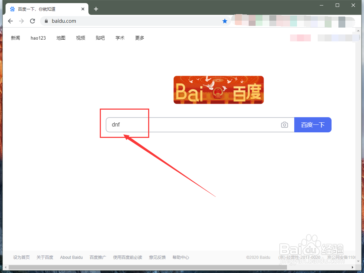Image resolution: width=364 pixels, height=273 pixels.
Task: Click the Baidu paw favicon in tab
Action: 12,9
